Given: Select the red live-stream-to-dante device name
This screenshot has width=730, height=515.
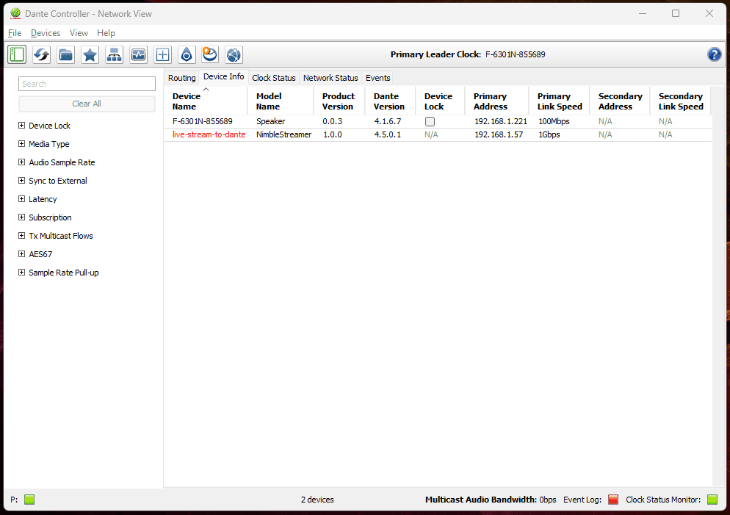Looking at the screenshot, I should pyautogui.click(x=209, y=134).
